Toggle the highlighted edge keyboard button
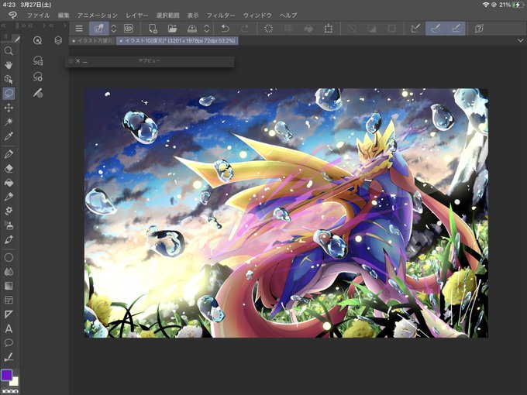527x395 pixels. tap(99, 29)
